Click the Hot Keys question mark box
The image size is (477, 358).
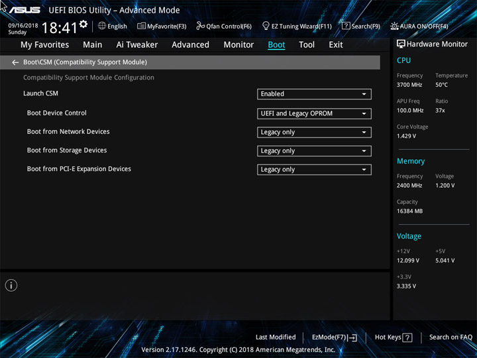click(407, 337)
